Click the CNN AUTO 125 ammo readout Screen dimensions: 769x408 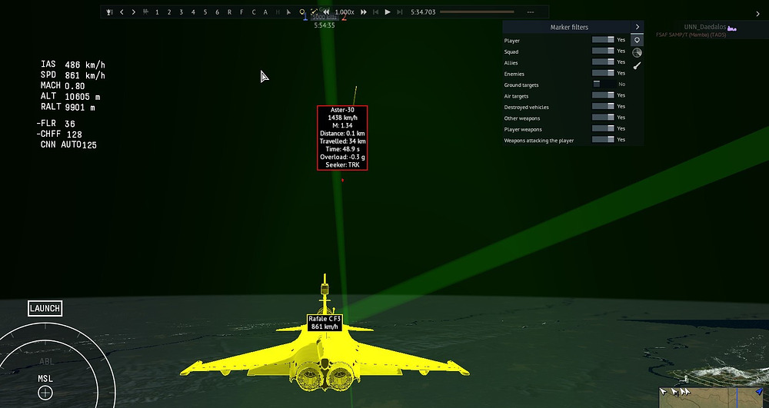pyautogui.click(x=68, y=145)
